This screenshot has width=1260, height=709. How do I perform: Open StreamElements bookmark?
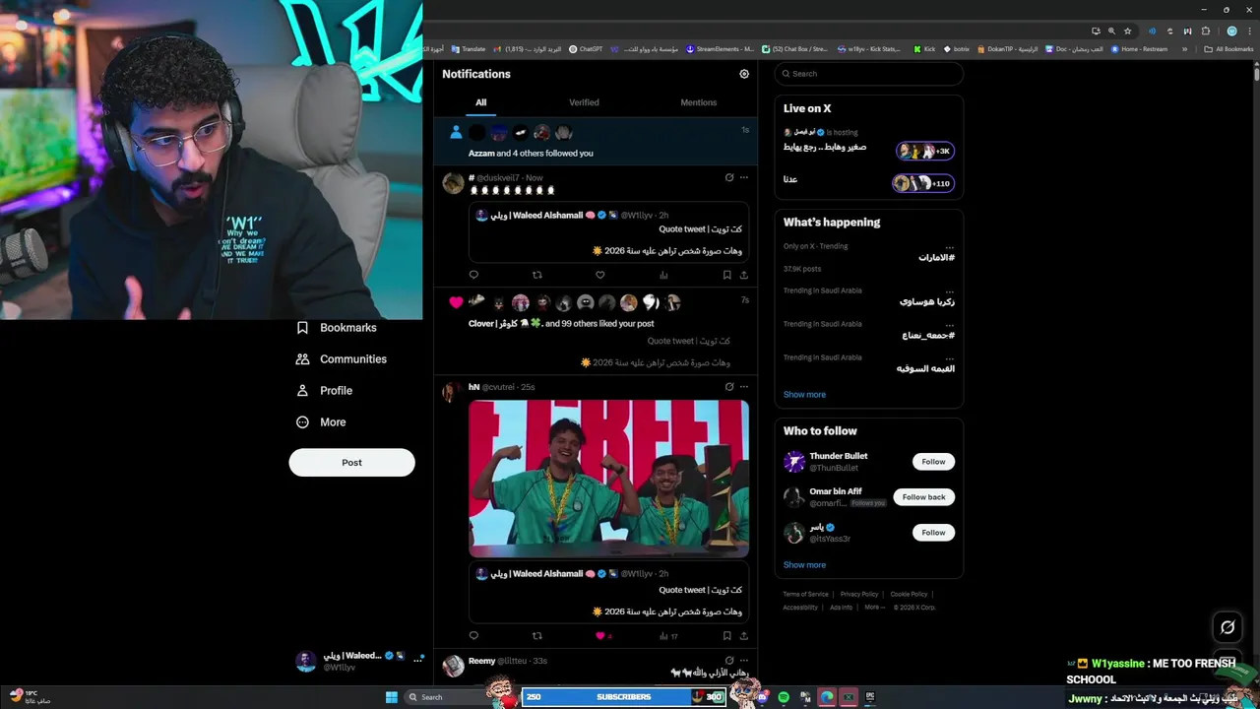pos(720,49)
